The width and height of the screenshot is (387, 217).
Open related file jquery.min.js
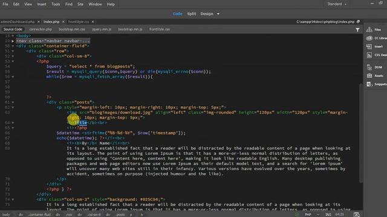[102, 30]
